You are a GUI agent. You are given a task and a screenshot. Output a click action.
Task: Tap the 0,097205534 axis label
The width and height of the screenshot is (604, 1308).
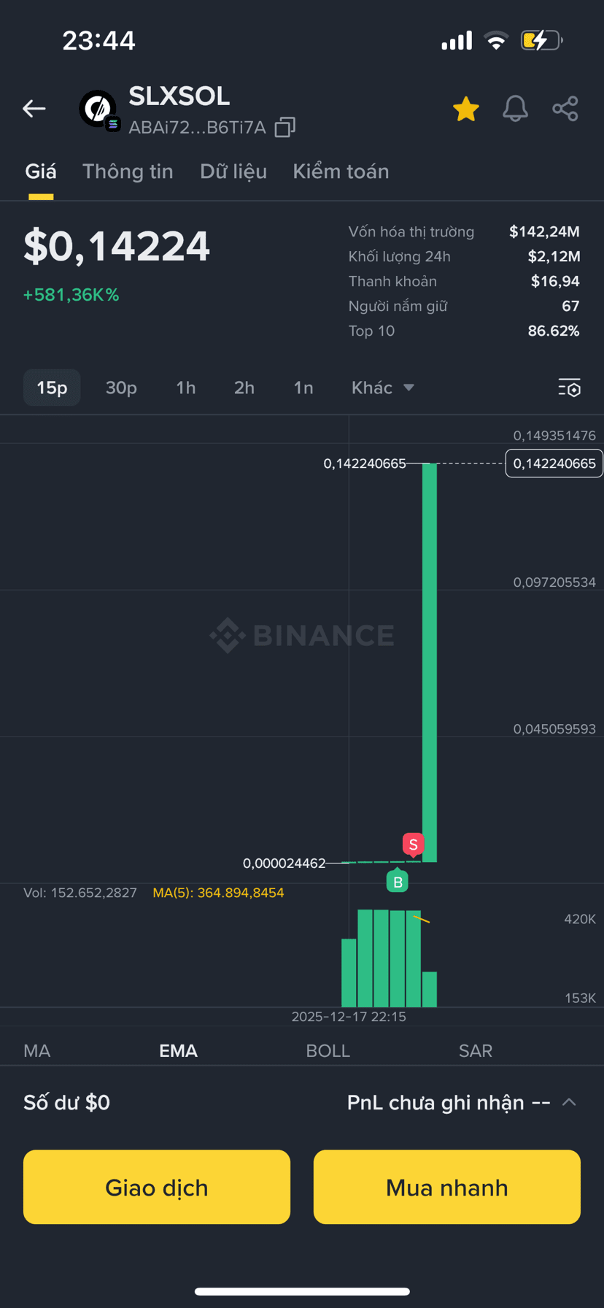coord(554,582)
